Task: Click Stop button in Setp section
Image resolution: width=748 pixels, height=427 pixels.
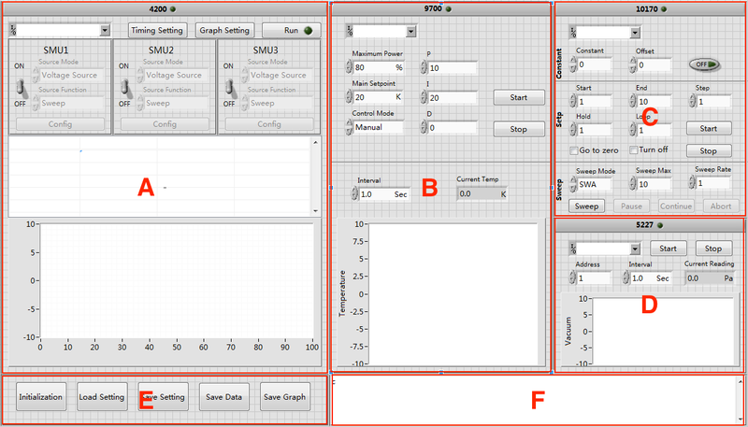Action: [x=709, y=150]
